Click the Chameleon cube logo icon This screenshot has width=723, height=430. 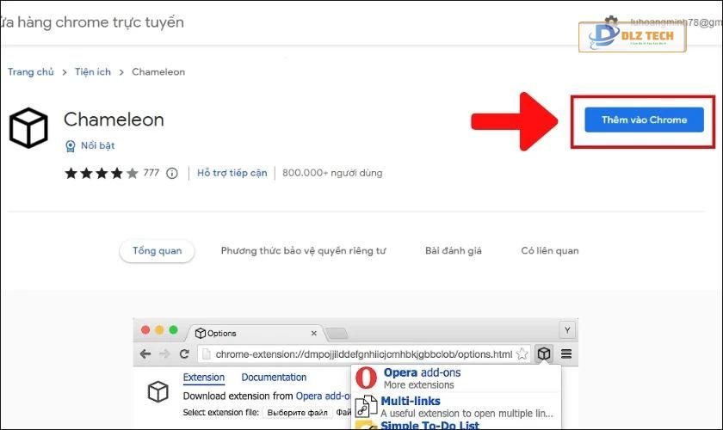click(x=28, y=127)
